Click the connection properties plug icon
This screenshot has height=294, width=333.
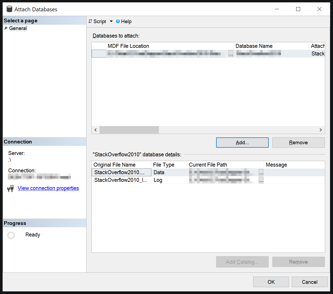11,188
